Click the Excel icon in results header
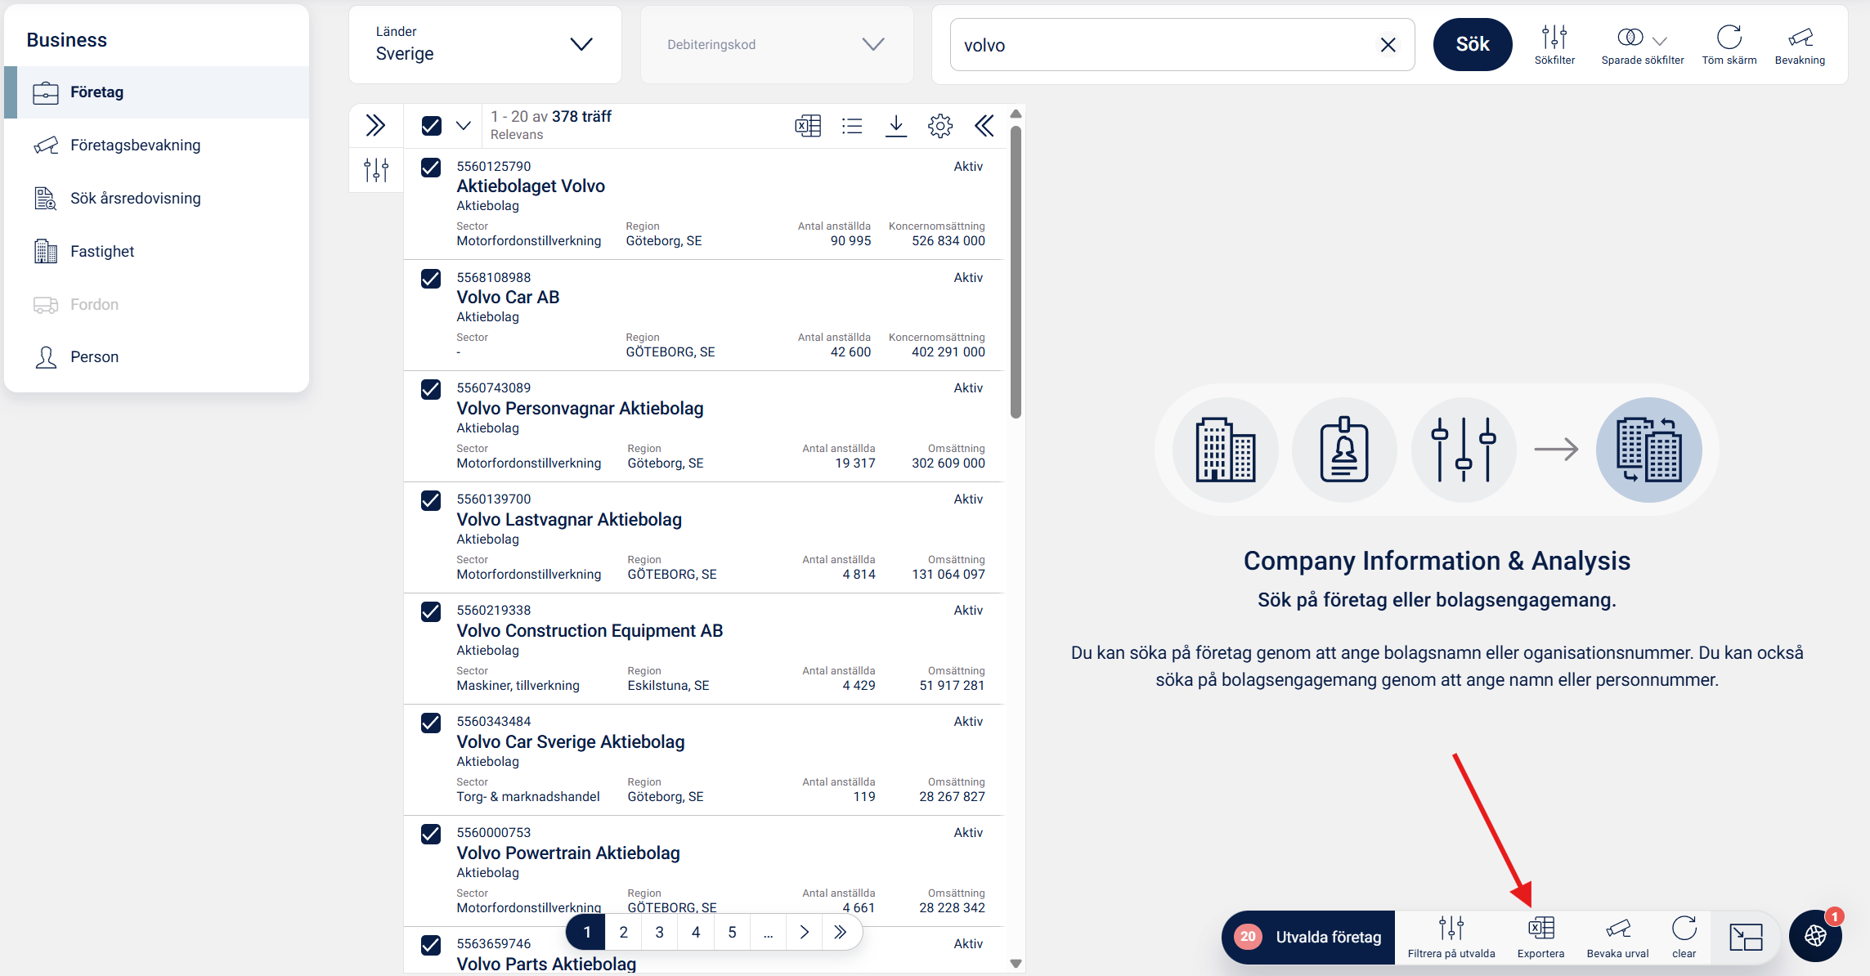The height and width of the screenshot is (976, 1870). 808,125
